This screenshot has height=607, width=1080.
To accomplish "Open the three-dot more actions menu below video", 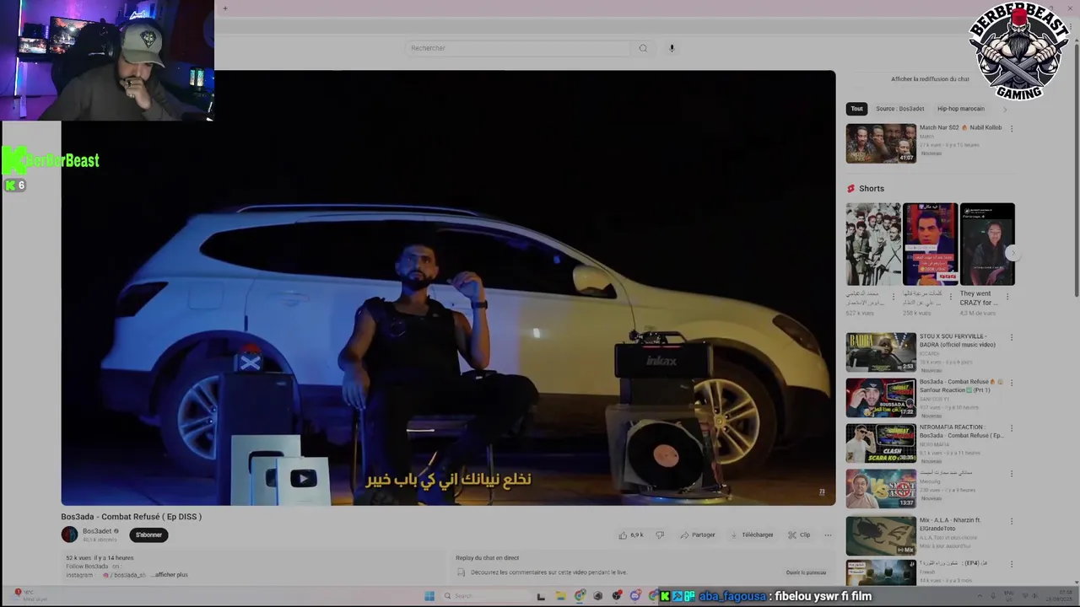I will coord(828,534).
